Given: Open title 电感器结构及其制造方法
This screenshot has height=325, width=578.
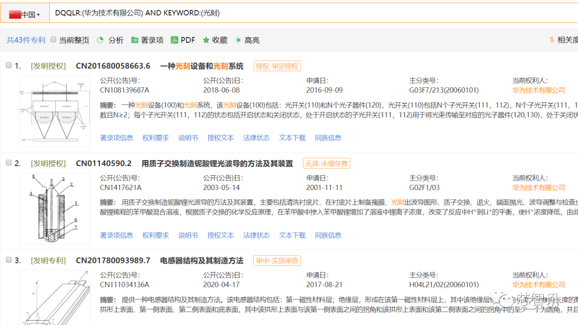Looking at the screenshot, I should tap(202, 260).
